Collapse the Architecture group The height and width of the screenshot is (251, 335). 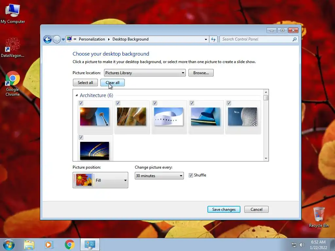[x=77, y=95]
